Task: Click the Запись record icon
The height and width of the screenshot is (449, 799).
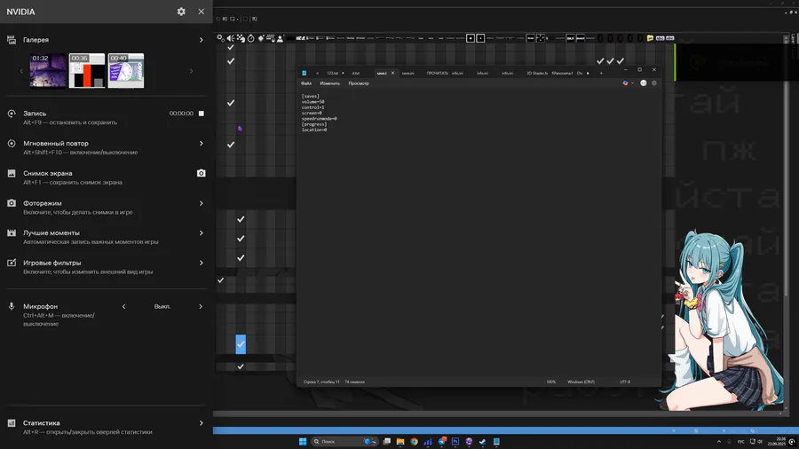Action: pyautogui.click(x=12, y=114)
